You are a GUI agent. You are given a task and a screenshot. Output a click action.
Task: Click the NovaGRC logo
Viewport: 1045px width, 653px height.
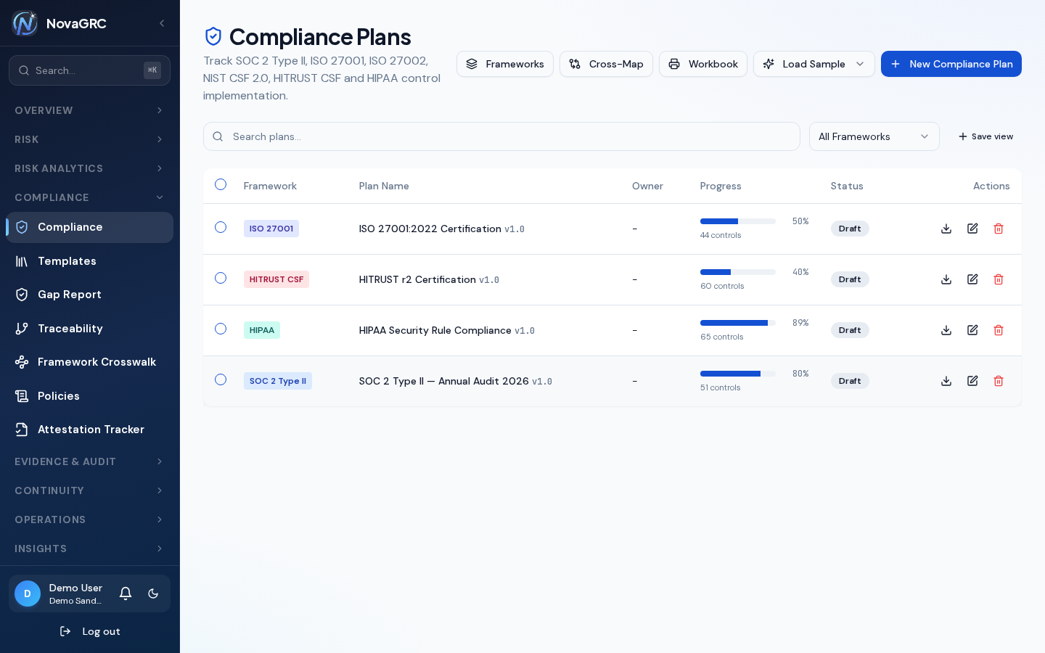pos(25,23)
